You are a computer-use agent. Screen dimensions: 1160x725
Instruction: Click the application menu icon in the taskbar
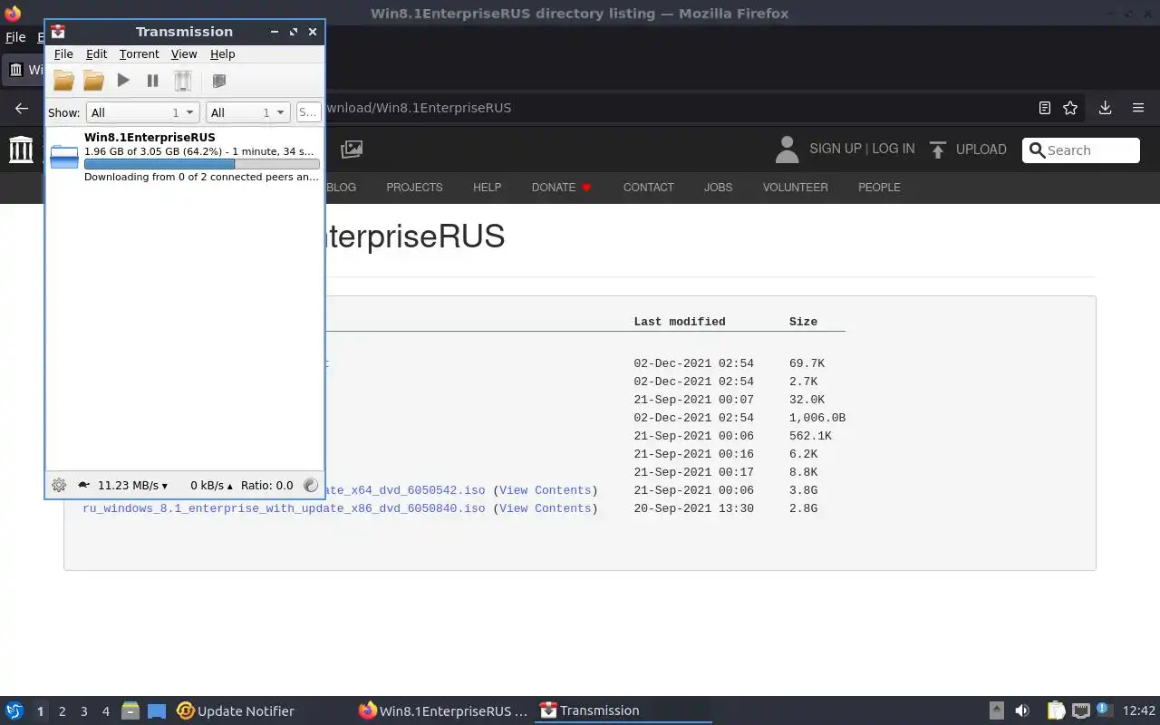pos(14,711)
